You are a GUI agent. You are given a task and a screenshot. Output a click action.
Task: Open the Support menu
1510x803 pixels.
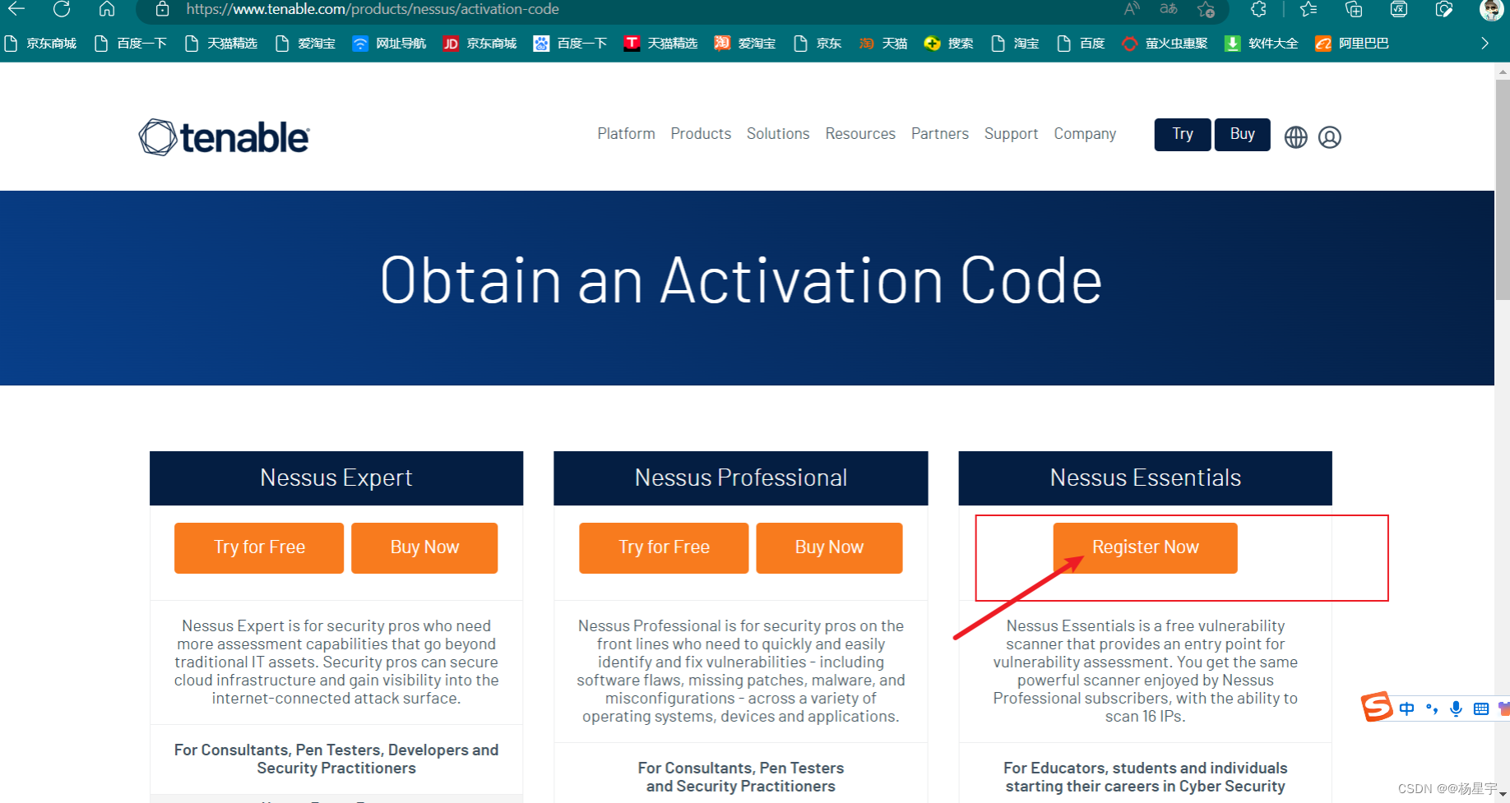(x=1011, y=134)
